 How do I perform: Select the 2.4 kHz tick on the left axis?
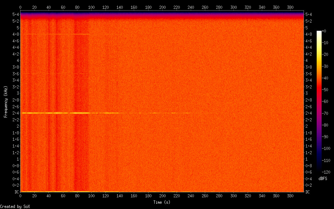click(x=16, y=113)
